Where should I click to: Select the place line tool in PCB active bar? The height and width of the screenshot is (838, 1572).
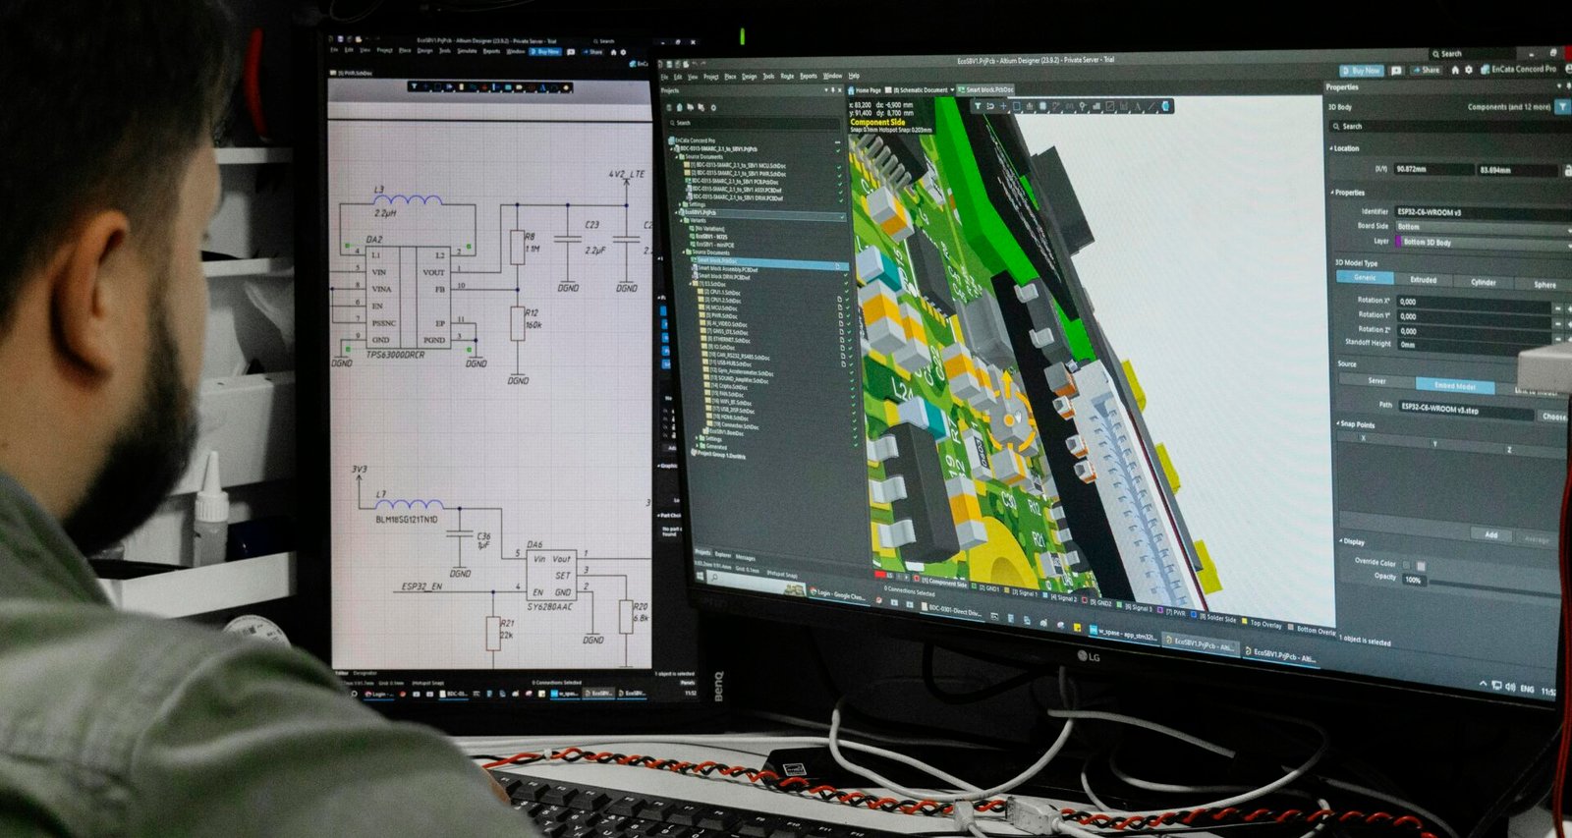[1151, 106]
